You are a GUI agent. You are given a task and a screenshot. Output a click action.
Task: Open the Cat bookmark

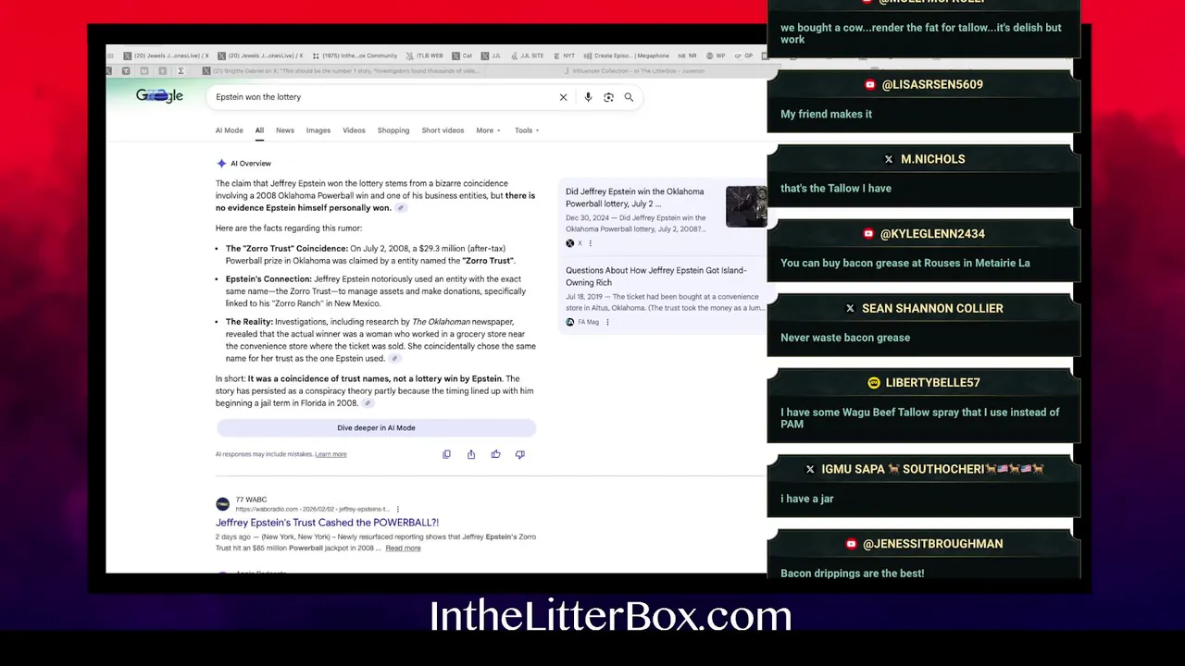click(x=460, y=55)
